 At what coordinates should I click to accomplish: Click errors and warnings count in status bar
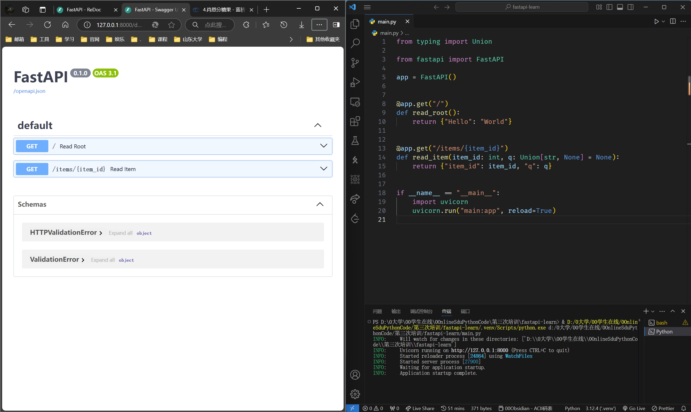[x=373, y=408]
